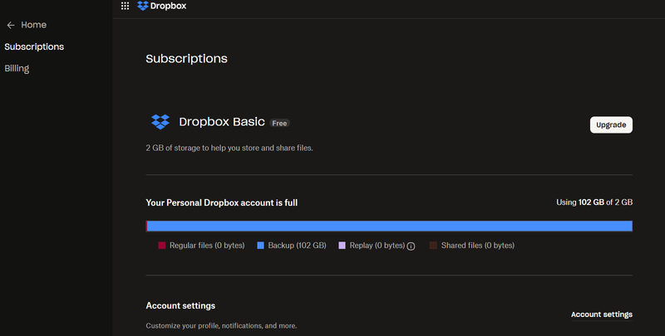This screenshot has width=665, height=336.
Task: Click the Dropbox Basic plan logo
Action: coord(160,122)
